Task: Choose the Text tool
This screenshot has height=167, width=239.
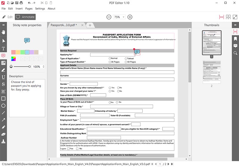Action: click(3, 49)
